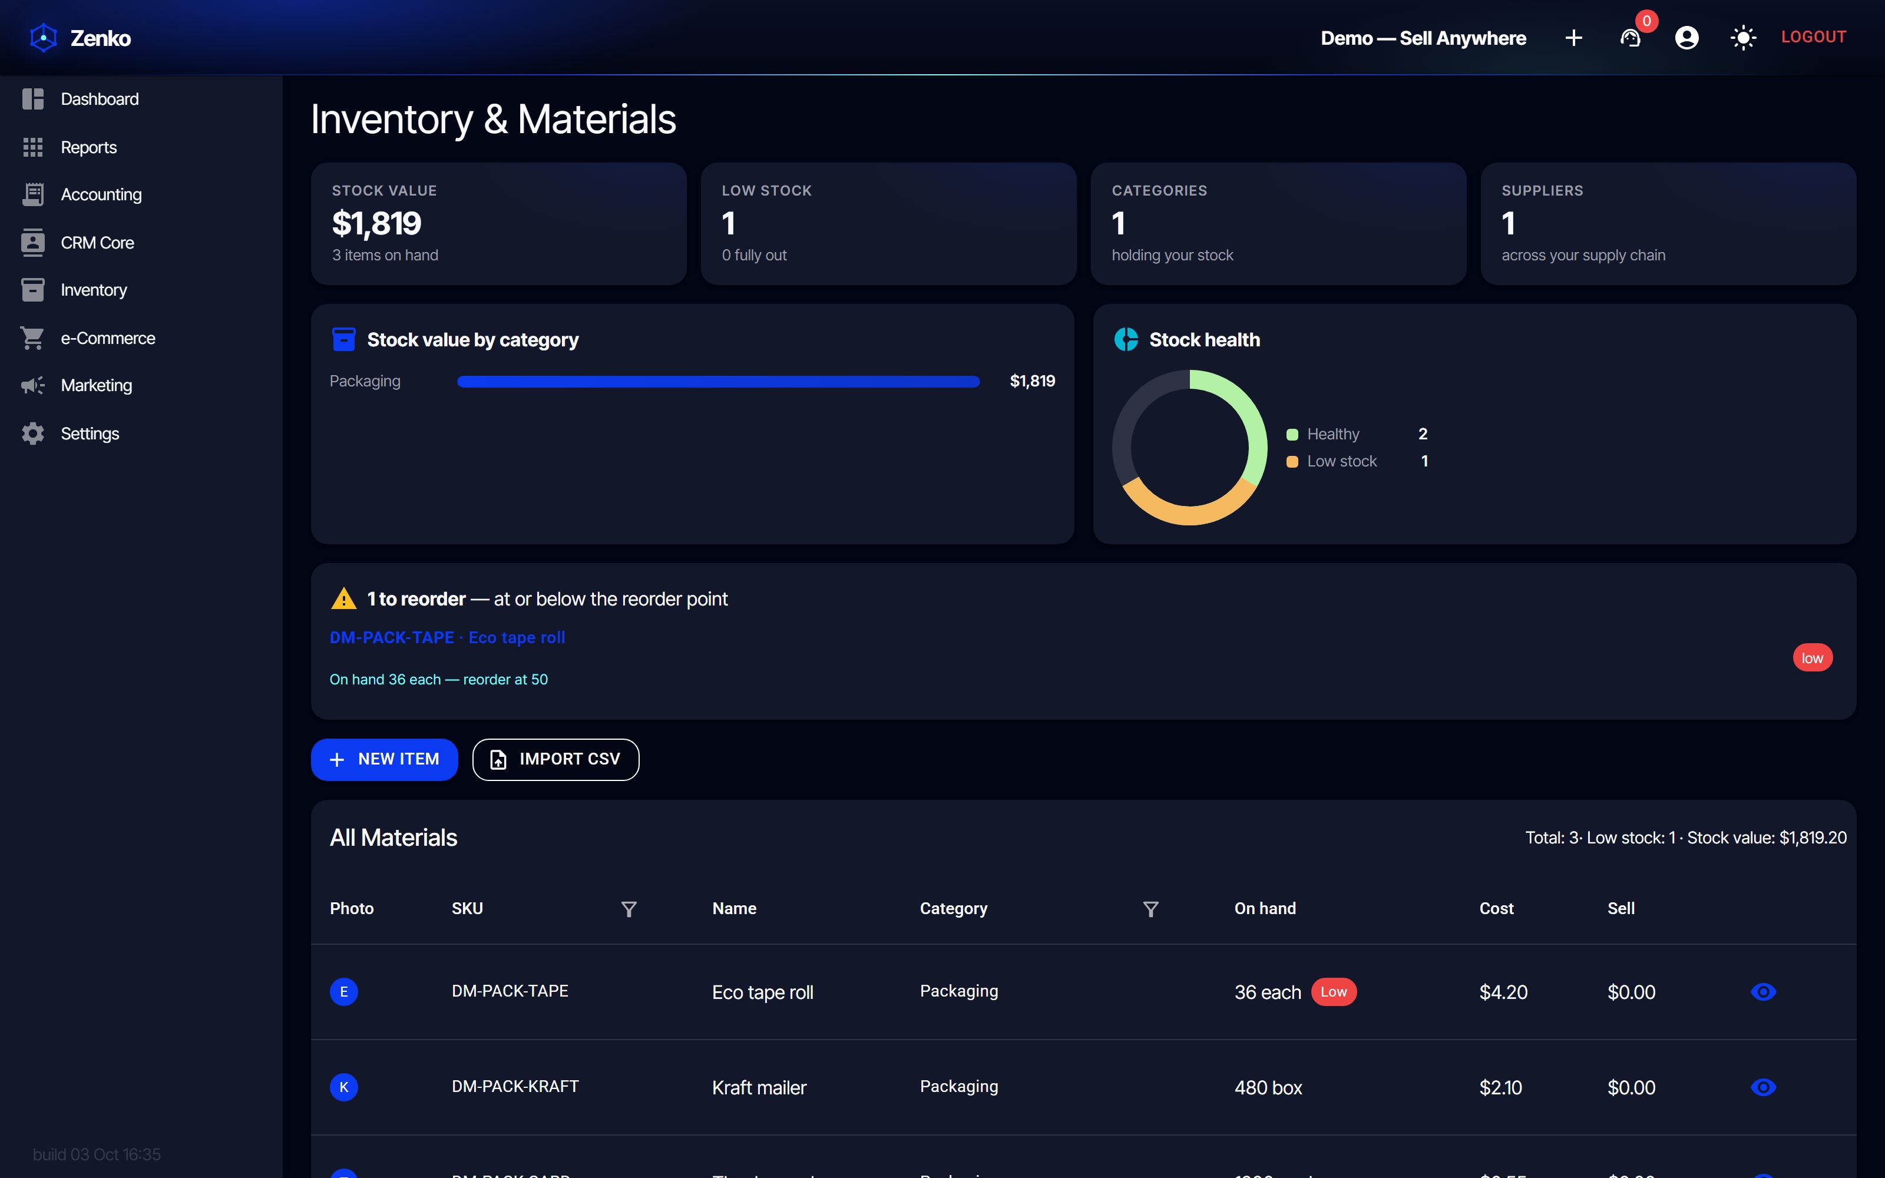This screenshot has height=1178, width=1885.
Task: Click the yellow reorder warning triangle icon
Action: (343, 598)
